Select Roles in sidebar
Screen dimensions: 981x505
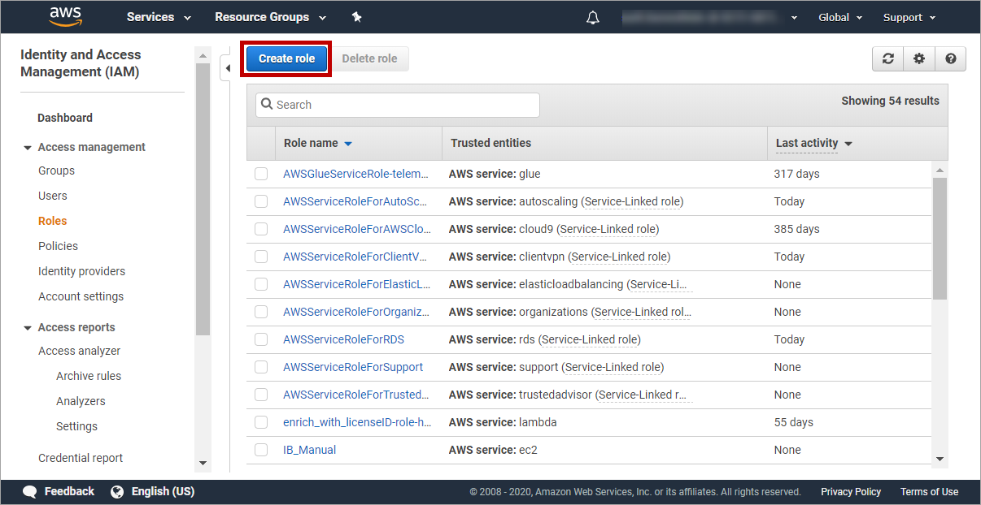[53, 221]
